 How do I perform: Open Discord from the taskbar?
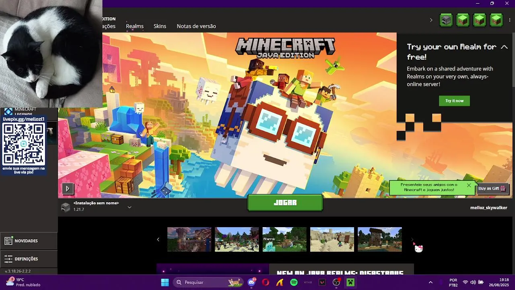coord(252,282)
